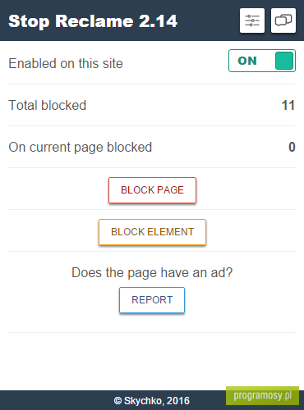Viewport: 304px width, 410px height.
Task: Toggle the ON switch for this site
Action: (262, 61)
